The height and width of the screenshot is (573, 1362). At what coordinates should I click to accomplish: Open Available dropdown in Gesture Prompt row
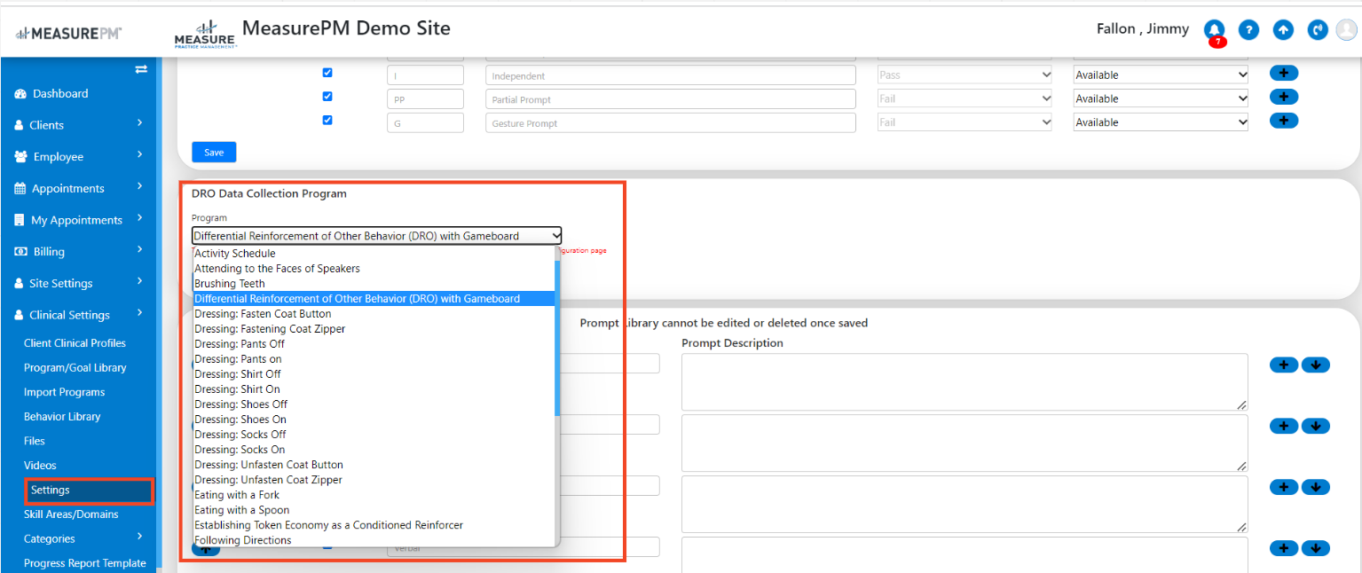1161,122
